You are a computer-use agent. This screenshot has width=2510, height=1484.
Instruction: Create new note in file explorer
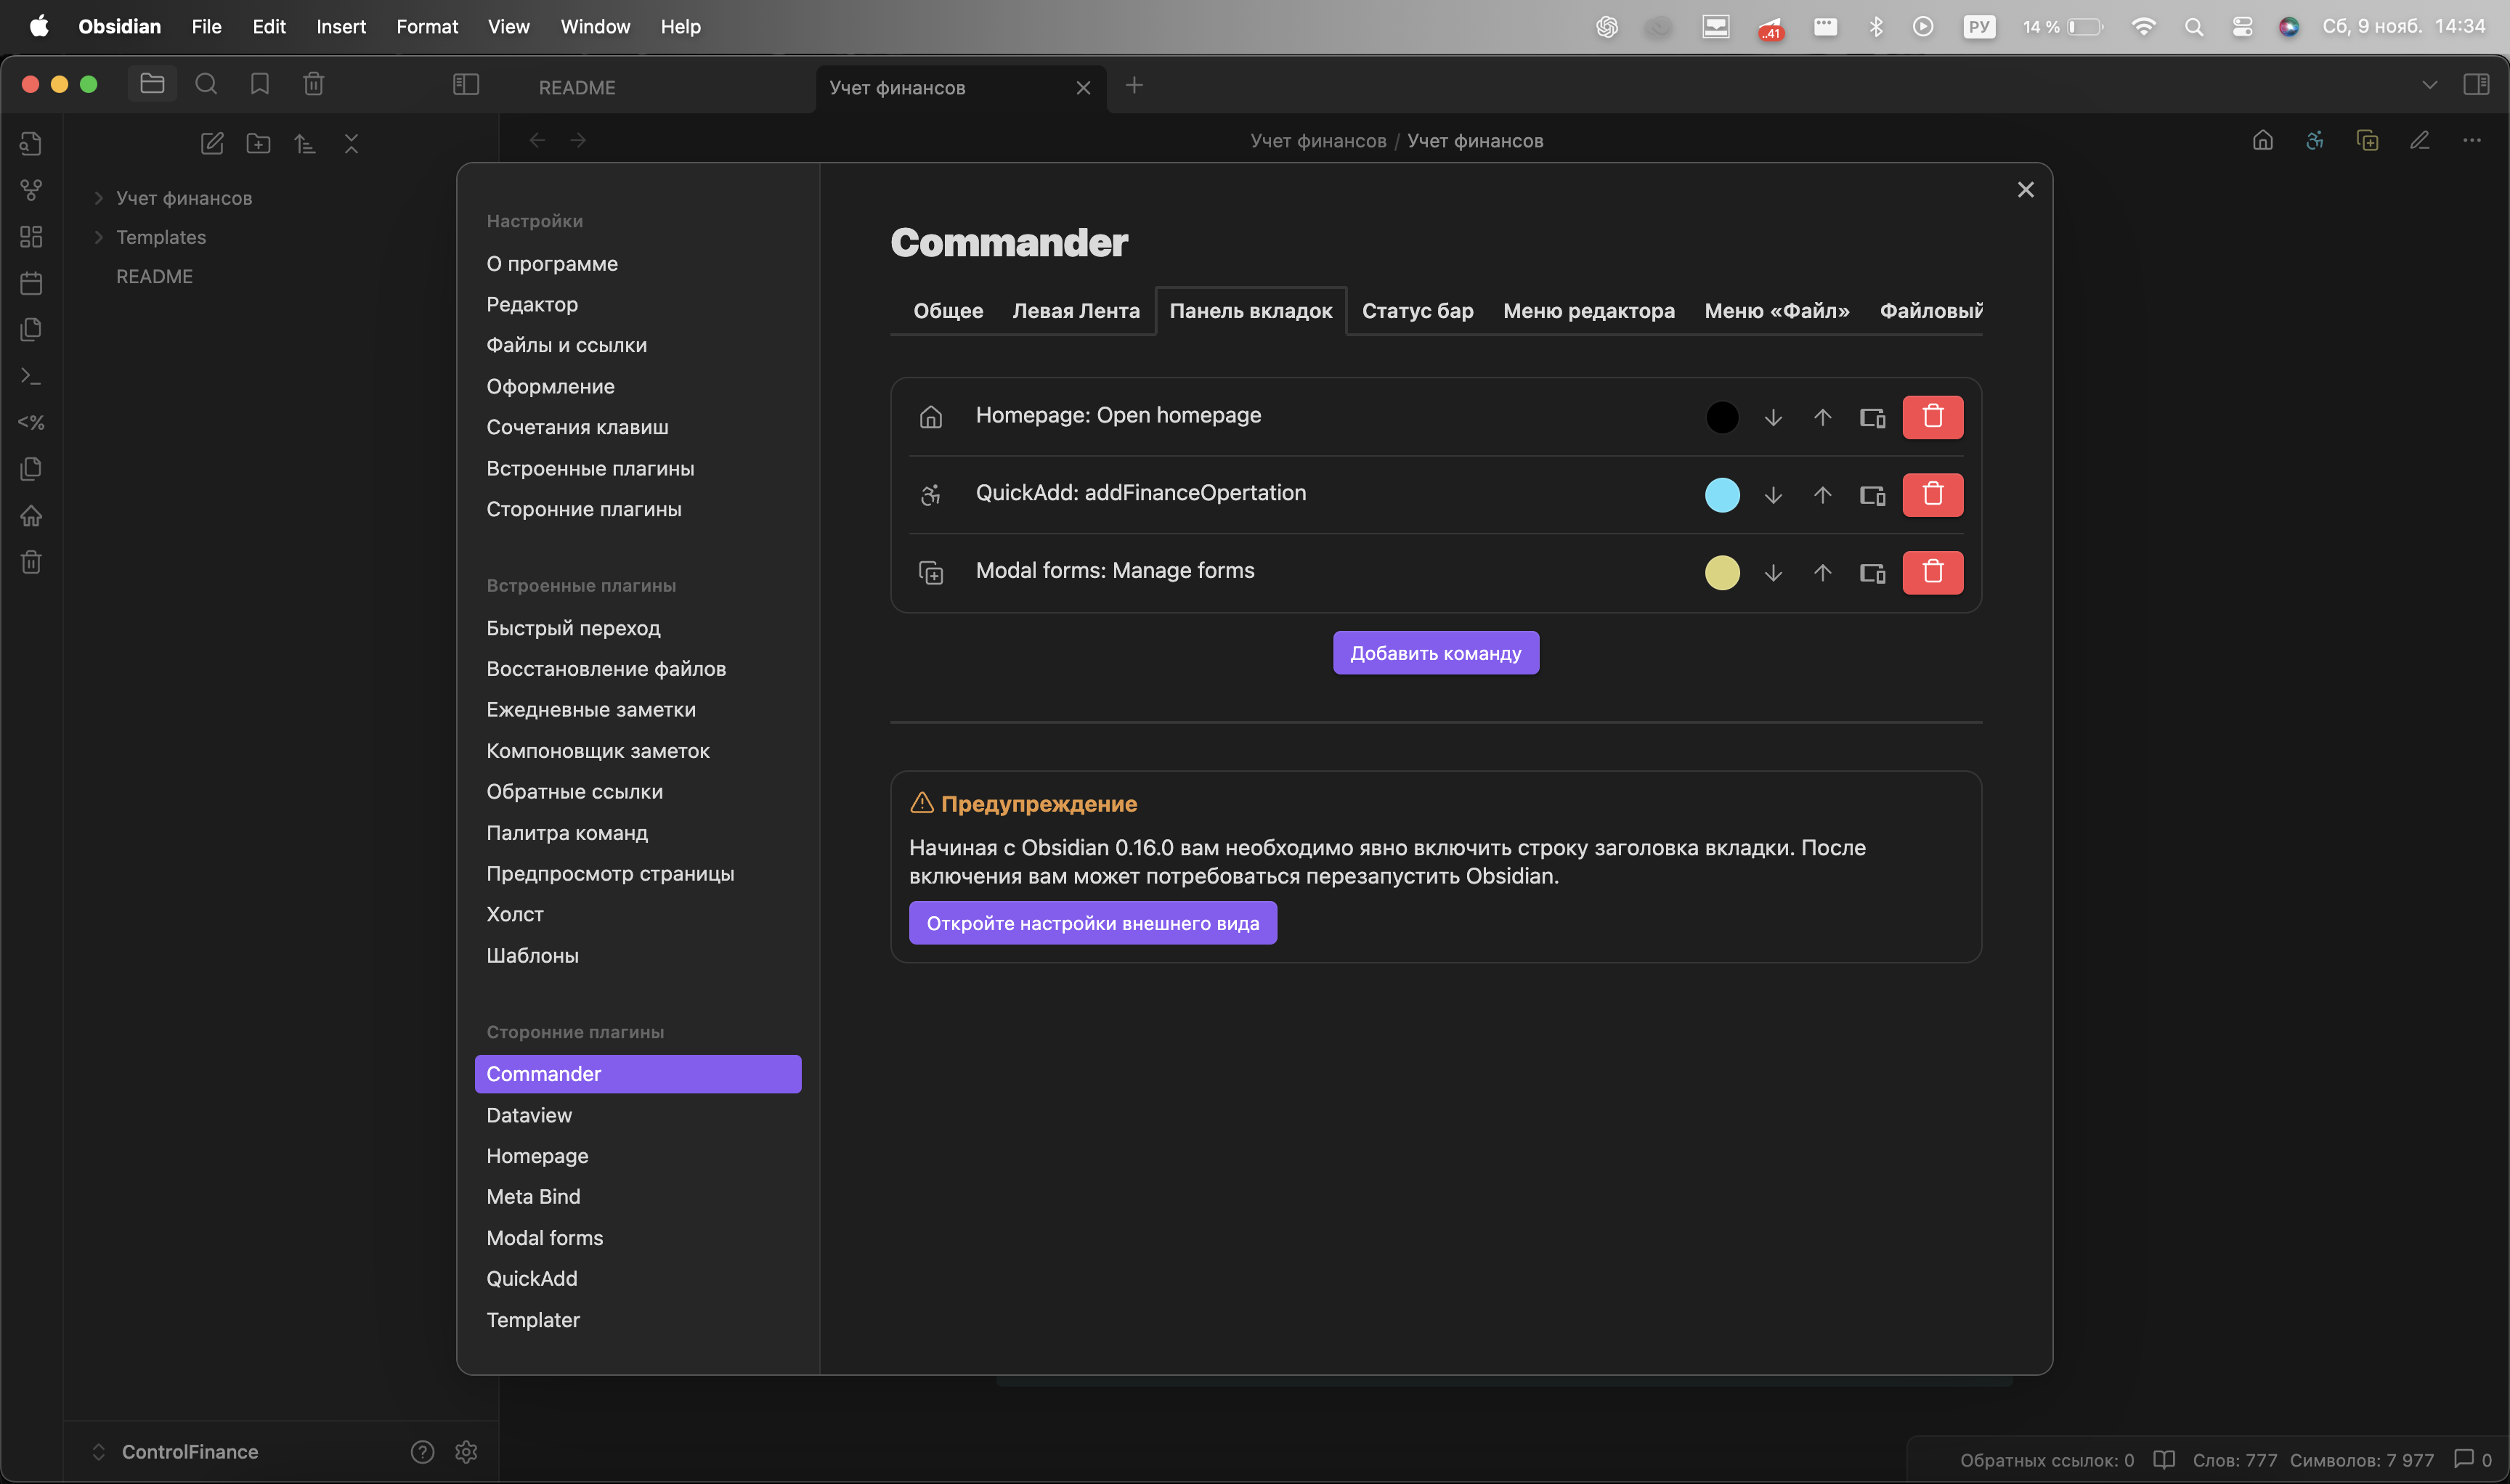click(212, 144)
